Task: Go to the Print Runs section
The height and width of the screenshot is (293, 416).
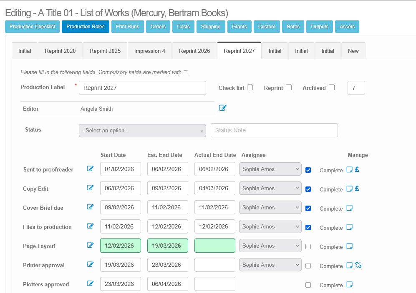Action: click(128, 27)
